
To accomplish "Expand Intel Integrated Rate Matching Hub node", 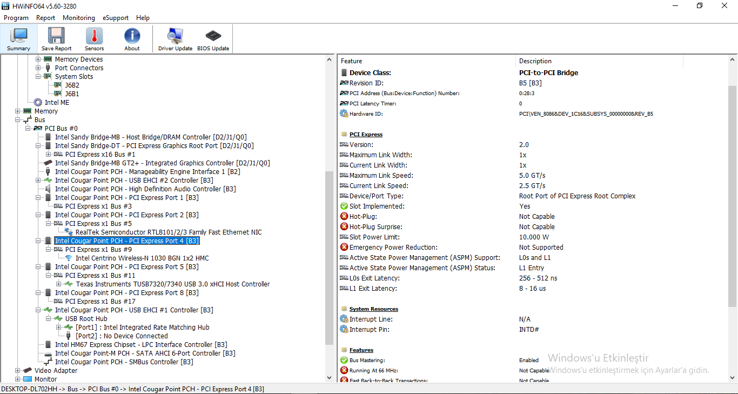I will tap(59, 327).
